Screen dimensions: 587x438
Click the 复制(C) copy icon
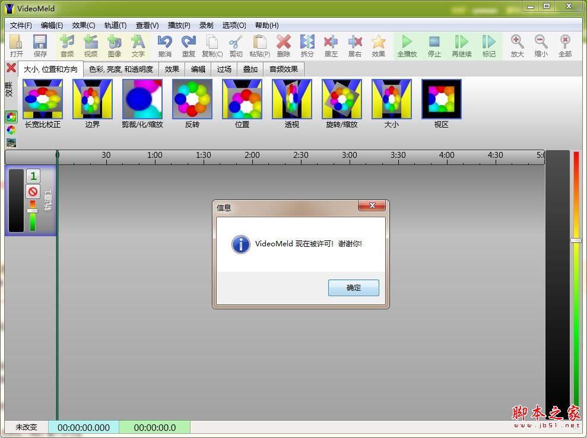(x=212, y=46)
